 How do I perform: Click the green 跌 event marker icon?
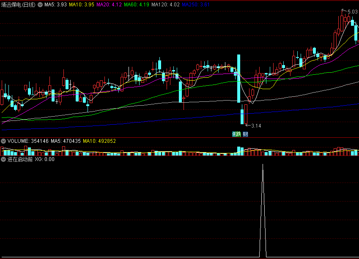click(238, 134)
